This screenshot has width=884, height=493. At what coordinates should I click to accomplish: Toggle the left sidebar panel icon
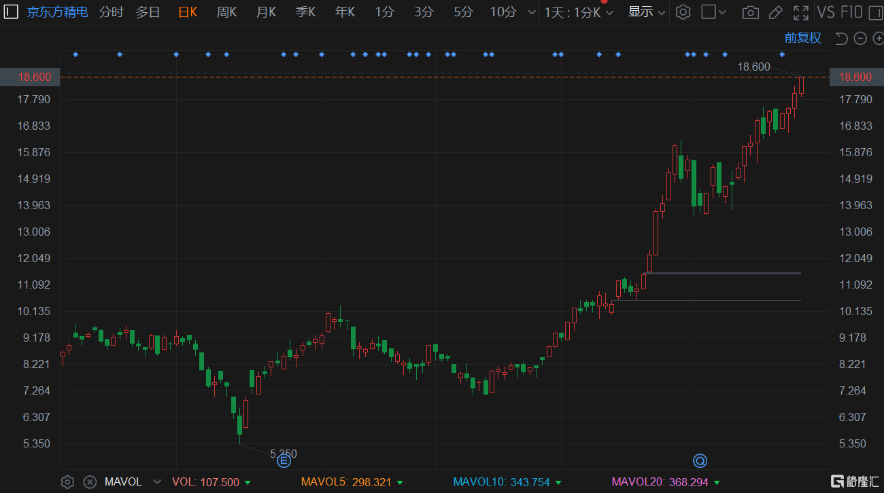[x=12, y=12]
